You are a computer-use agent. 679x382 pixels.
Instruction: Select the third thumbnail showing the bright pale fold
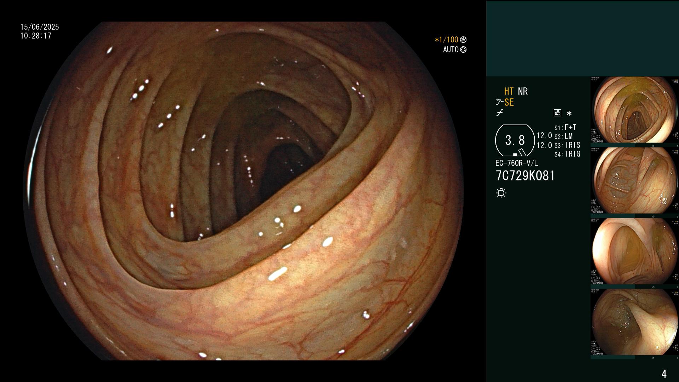(634, 251)
